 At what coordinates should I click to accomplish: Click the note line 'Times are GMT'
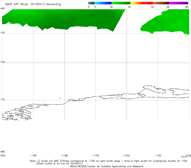[x=50, y=161]
